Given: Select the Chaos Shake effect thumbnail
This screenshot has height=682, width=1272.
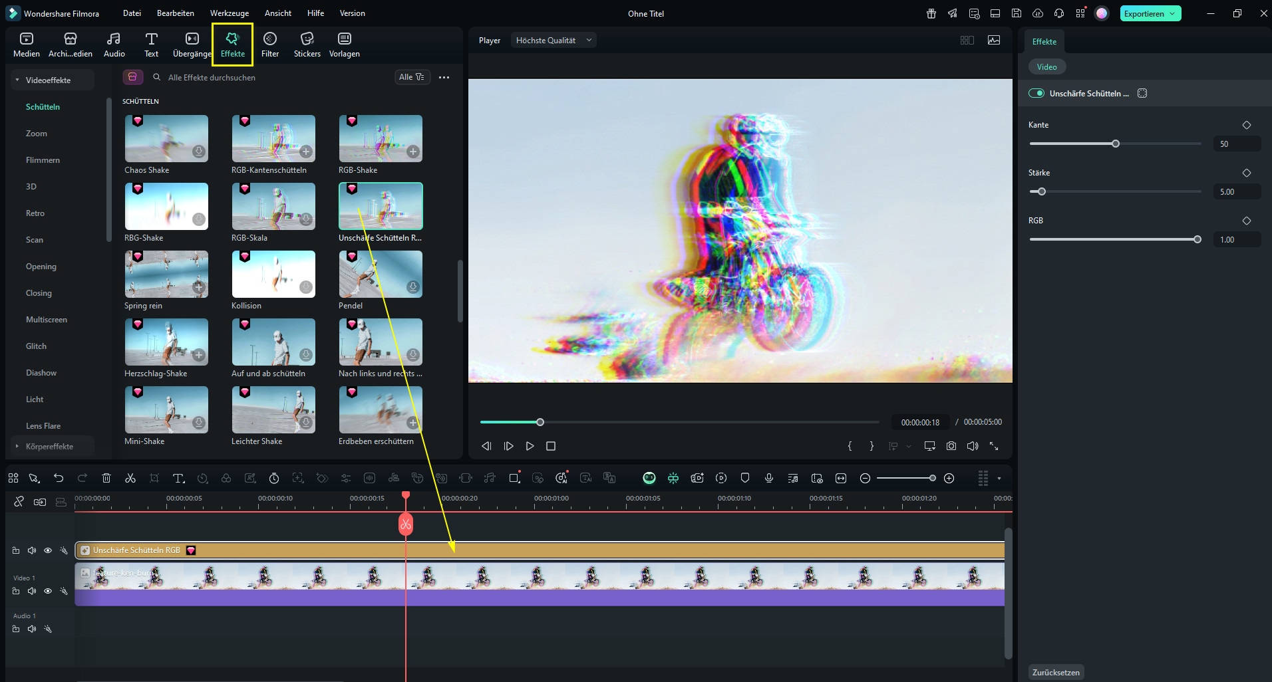Looking at the screenshot, I should tap(166, 138).
